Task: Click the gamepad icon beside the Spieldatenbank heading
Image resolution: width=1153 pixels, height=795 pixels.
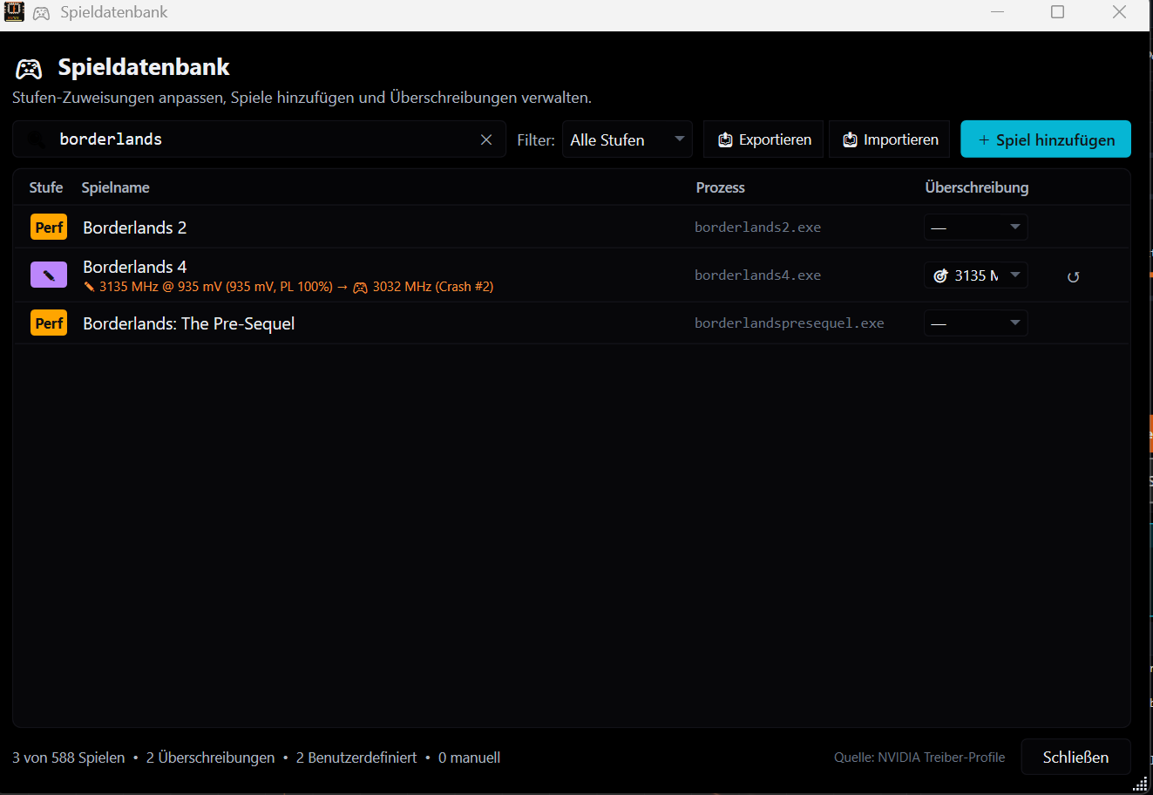Action: click(28, 68)
